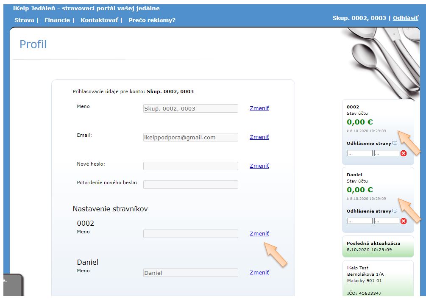Click the speech bubble icon in Daniel's card
Image resolution: width=426 pixels, height=299 pixels.
point(395,211)
